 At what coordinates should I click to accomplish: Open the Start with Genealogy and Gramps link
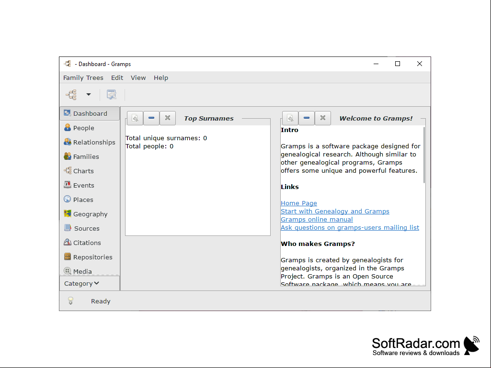coord(335,211)
